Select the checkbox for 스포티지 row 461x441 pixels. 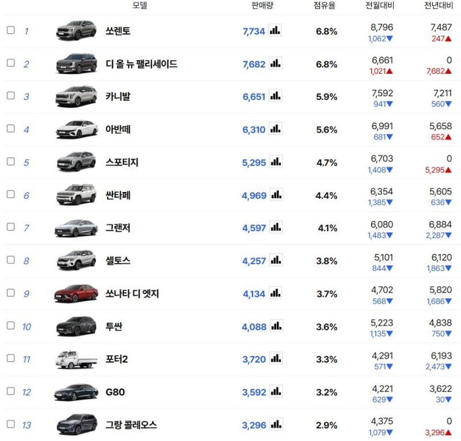point(10,161)
